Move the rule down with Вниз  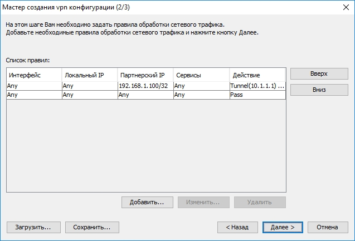(319, 90)
